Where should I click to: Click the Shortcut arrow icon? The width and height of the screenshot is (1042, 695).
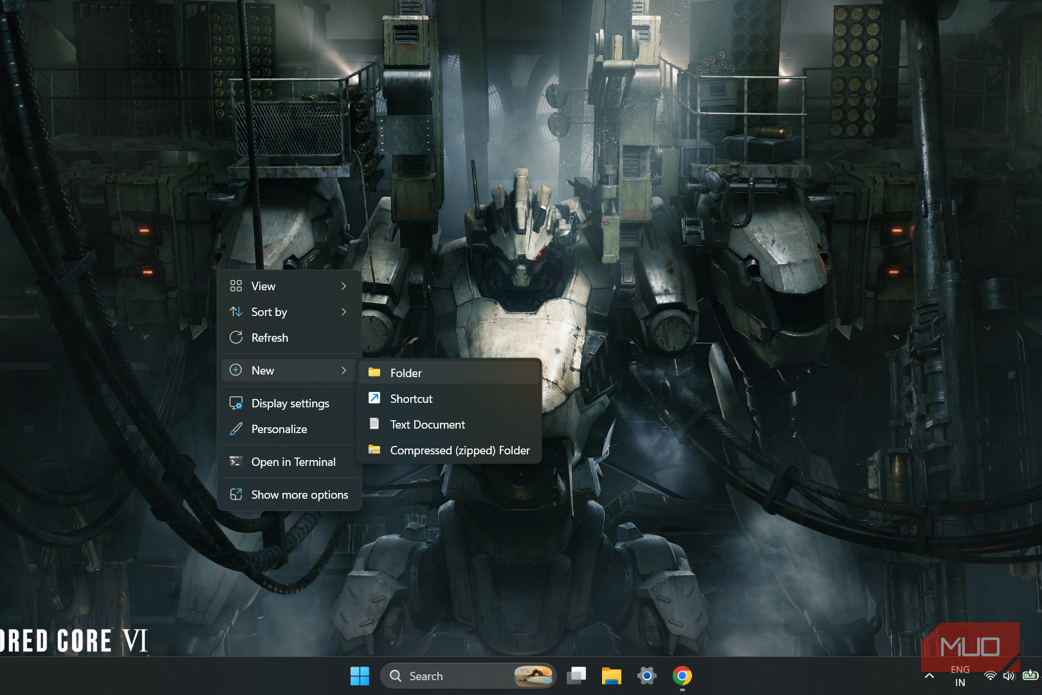coord(374,398)
